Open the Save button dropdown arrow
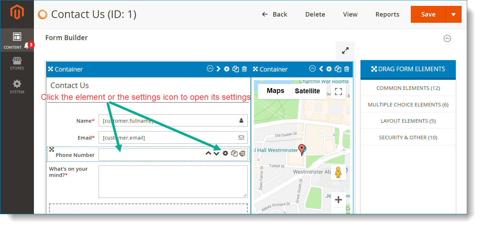The width and height of the screenshot is (481, 228). (x=454, y=14)
